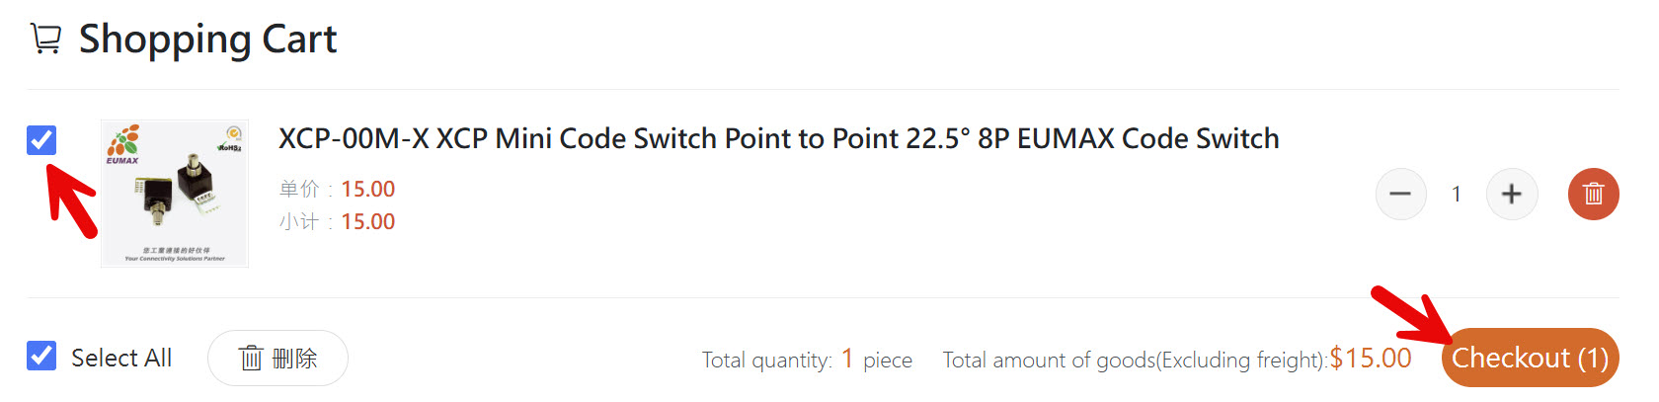This screenshot has height=402, width=1659.
Task: Open the XCP-00M-X Mini Code Switch product title
Action: (778, 138)
